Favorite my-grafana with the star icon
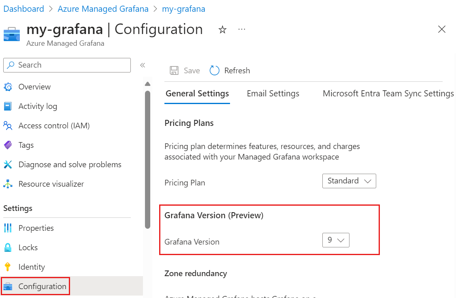Screen dimensions: 456x298 [x=222, y=30]
